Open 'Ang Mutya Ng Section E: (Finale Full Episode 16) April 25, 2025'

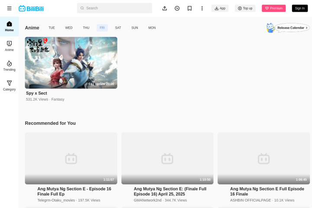click(x=170, y=192)
